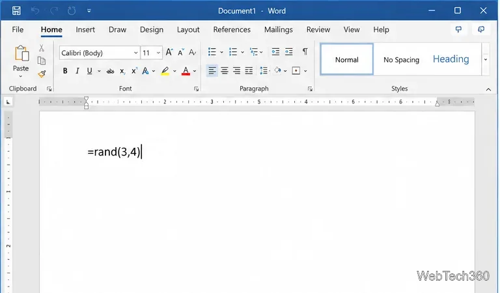The width and height of the screenshot is (500, 293).
Task: Open the Mailings tab
Action: tap(279, 30)
